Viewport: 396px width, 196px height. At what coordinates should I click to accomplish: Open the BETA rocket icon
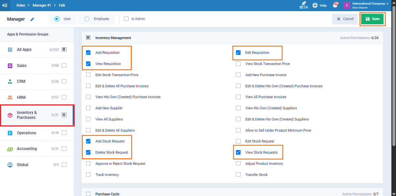[304, 4]
